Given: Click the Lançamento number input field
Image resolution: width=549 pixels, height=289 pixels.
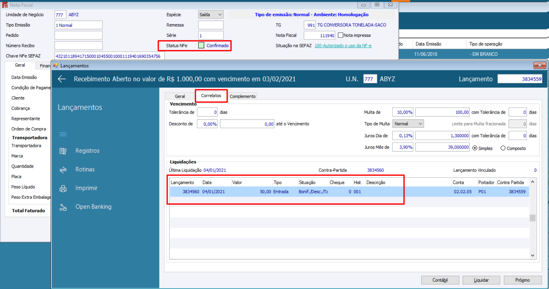Looking at the screenshot, I should (x=520, y=79).
